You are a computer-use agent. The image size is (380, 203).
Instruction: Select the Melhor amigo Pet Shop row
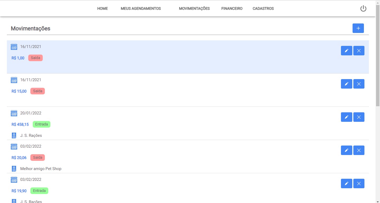pos(41,169)
